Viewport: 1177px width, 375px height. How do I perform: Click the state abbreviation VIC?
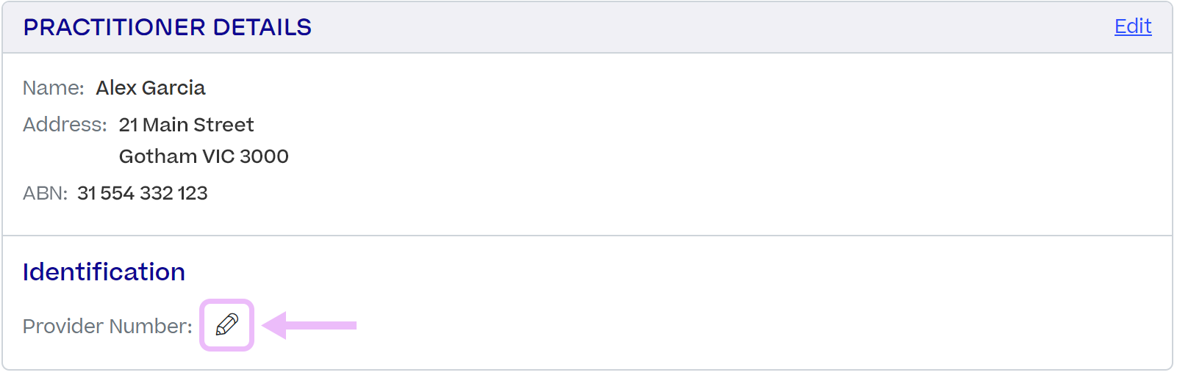coord(218,156)
